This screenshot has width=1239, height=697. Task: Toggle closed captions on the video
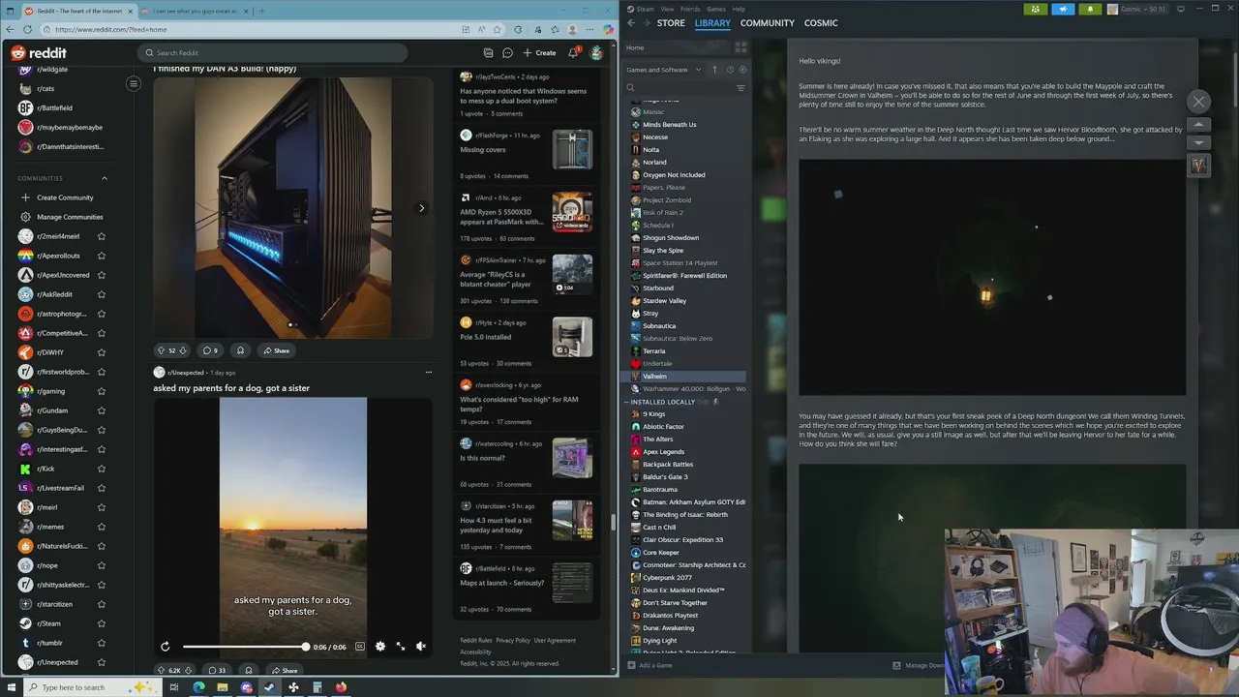360,647
